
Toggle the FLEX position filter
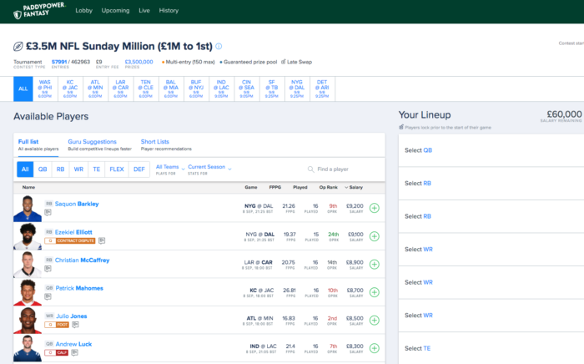coord(117,169)
